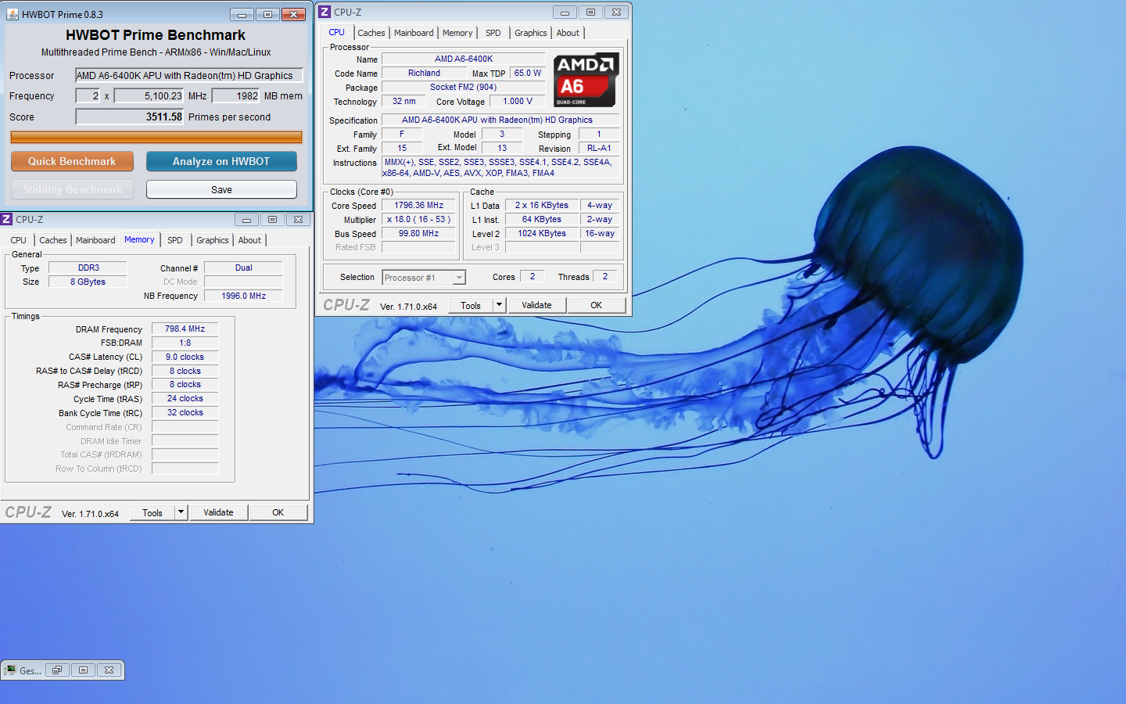The width and height of the screenshot is (1126, 704).
Task: Close the minimized Ges... window
Action: (x=109, y=670)
